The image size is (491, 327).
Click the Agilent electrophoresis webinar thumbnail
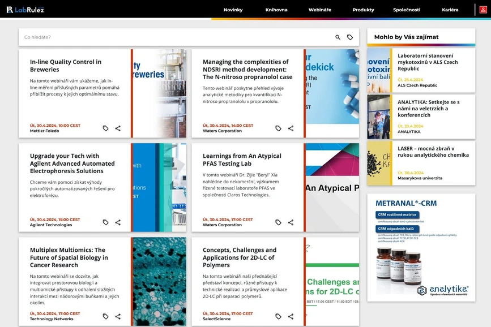[x=159, y=187]
